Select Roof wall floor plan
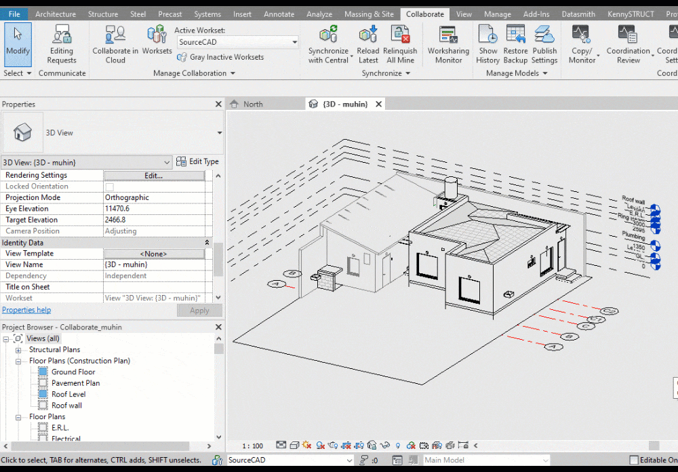Image resolution: width=678 pixels, height=472 pixels. pos(66,406)
